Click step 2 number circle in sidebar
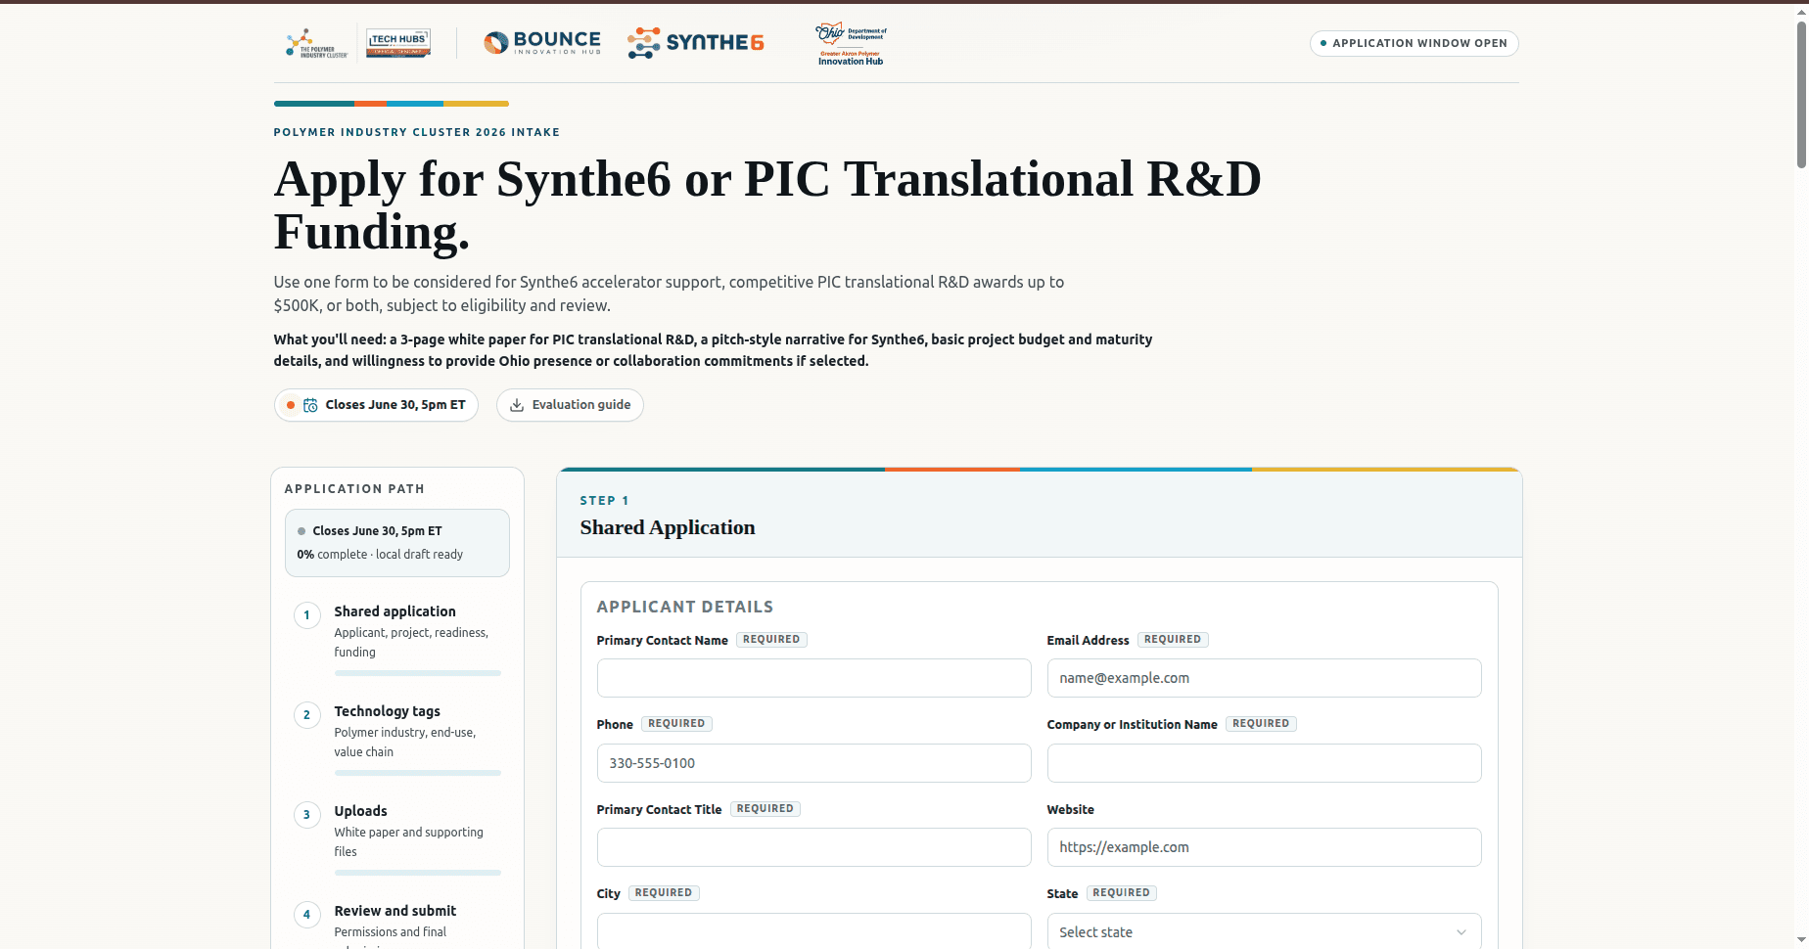 (306, 715)
